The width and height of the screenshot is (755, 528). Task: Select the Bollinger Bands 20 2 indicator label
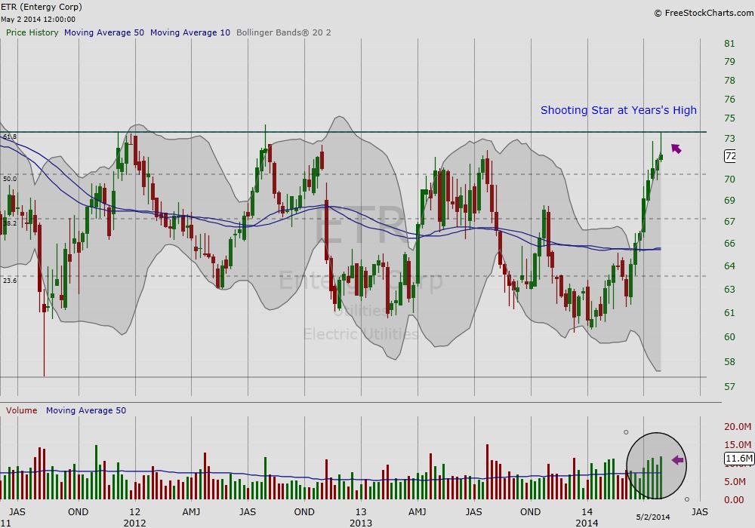[283, 32]
